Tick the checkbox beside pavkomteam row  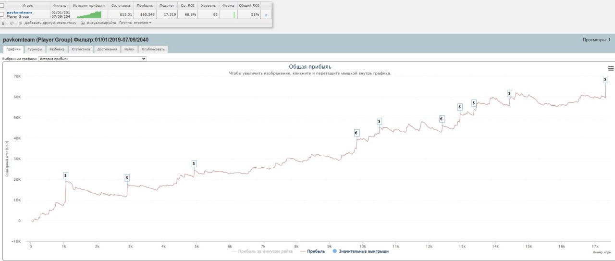pos(2,14)
